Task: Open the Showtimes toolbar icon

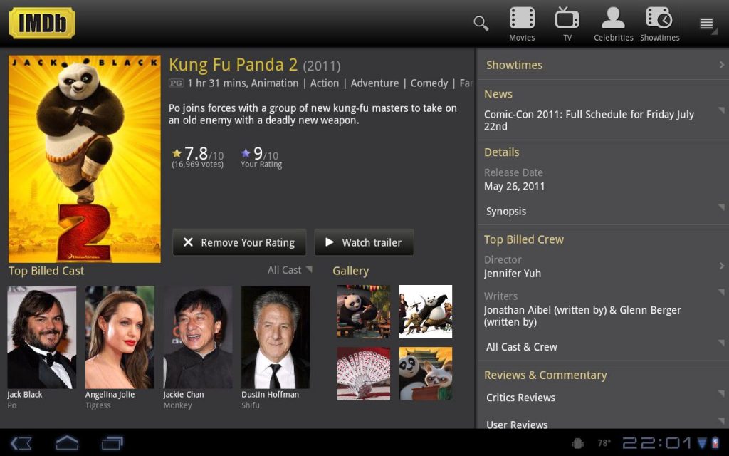Action: coord(659,24)
